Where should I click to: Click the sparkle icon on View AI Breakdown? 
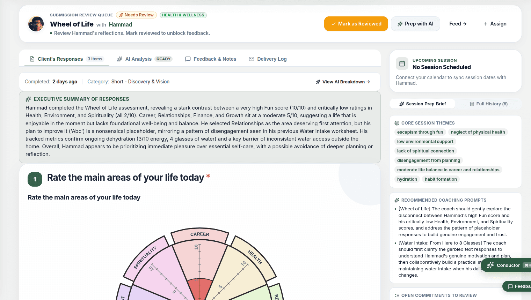318,82
